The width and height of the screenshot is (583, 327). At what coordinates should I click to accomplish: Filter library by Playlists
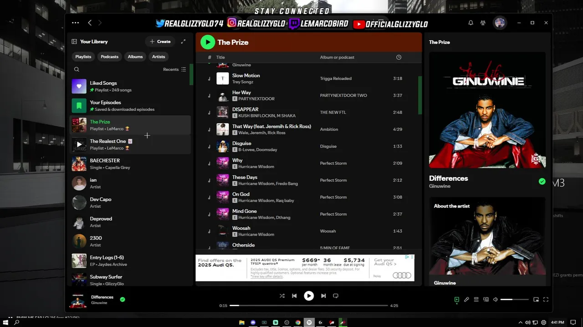coord(83,57)
